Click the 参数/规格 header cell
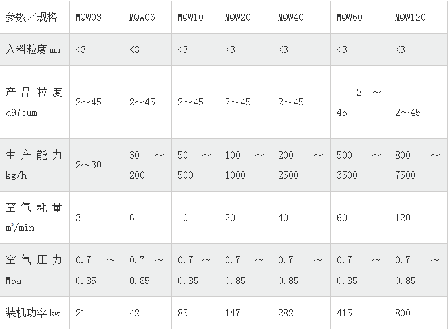Viewport: 448px width, 330px height. click(x=34, y=17)
